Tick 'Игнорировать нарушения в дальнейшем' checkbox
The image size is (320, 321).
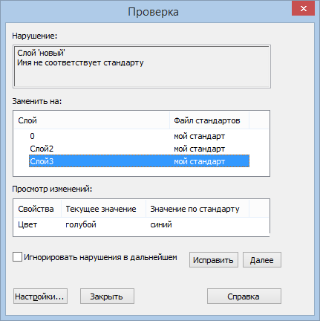point(17,257)
